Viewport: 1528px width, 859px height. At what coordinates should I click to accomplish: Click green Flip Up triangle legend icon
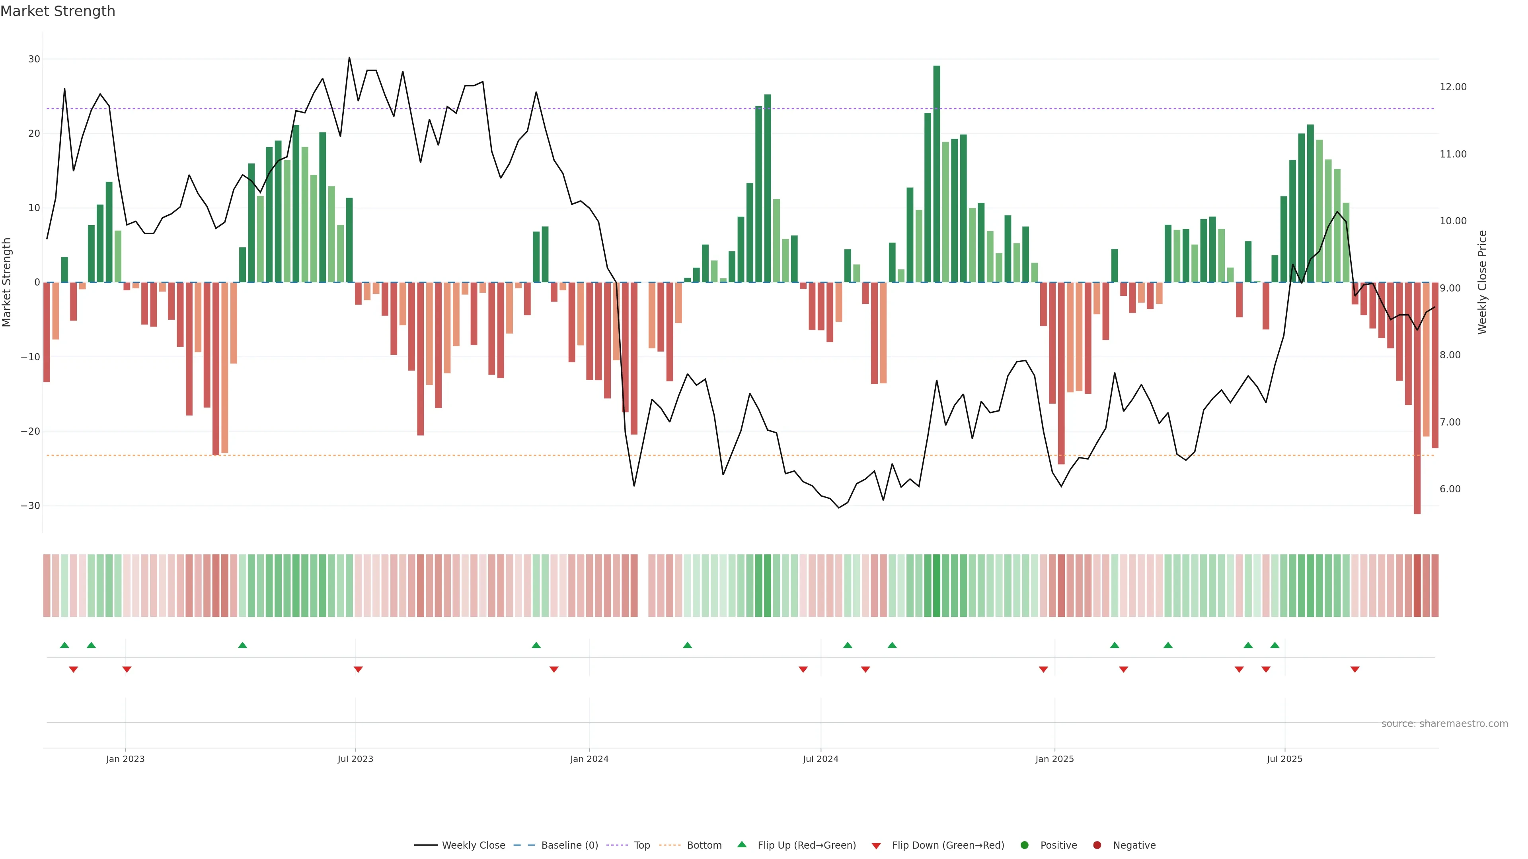pos(741,844)
